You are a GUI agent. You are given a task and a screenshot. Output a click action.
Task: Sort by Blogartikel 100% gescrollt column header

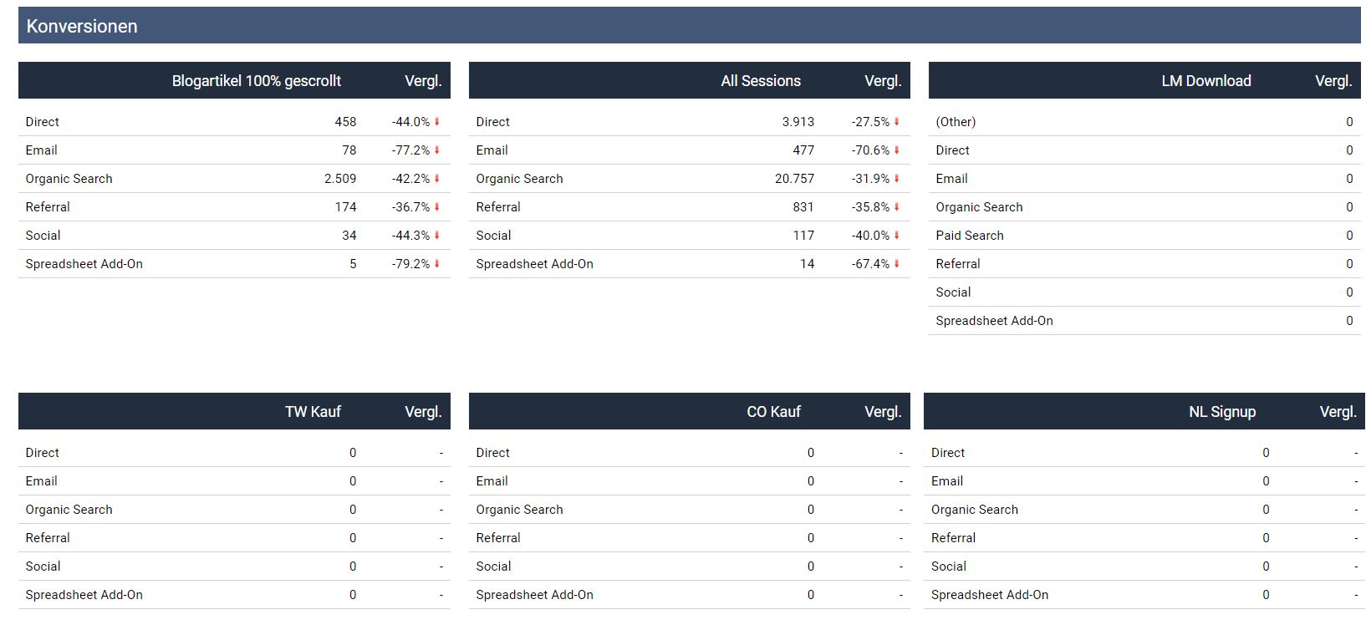tap(256, 81)
